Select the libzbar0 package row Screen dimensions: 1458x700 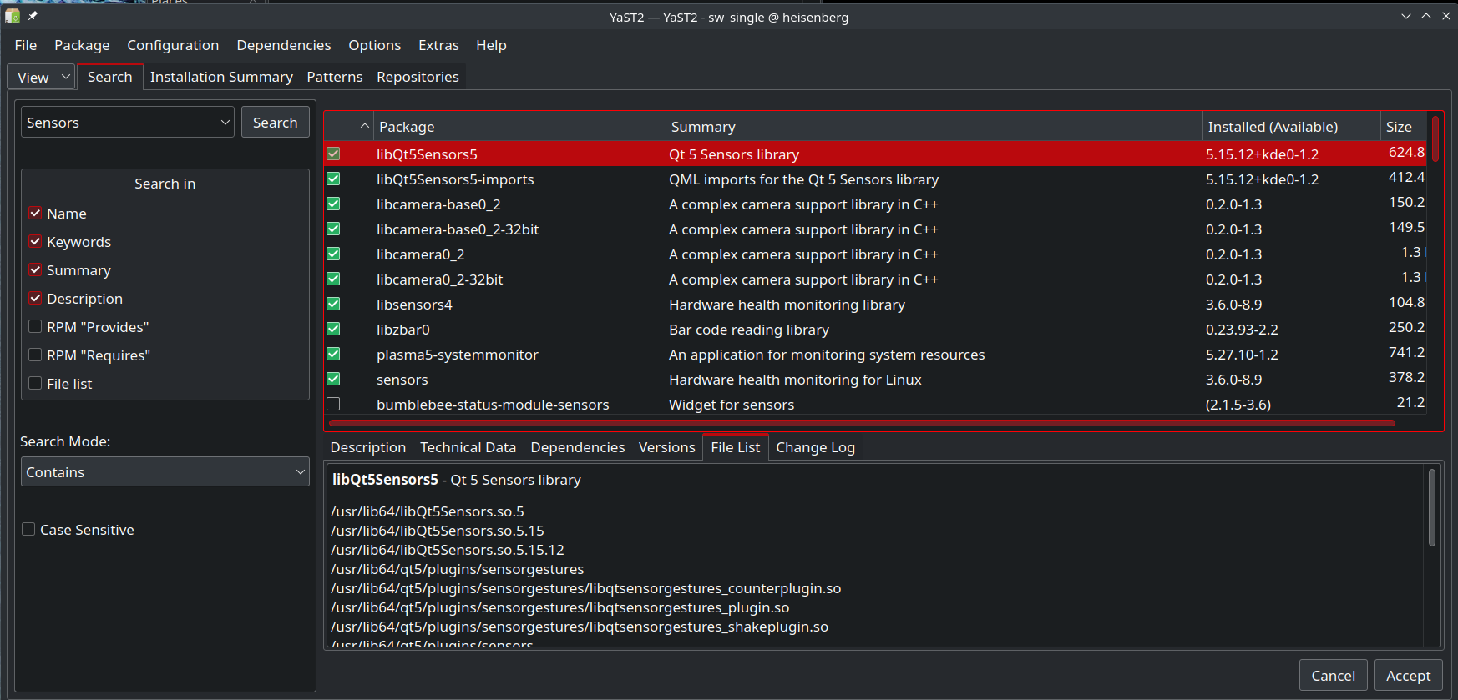coord(875,329)
